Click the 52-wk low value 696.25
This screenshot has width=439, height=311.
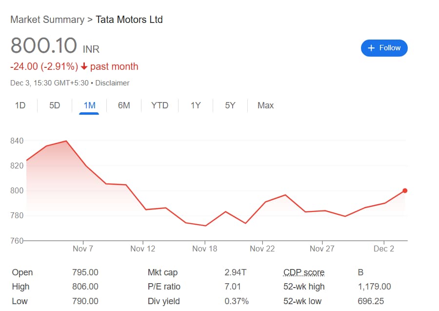point(371,301)
